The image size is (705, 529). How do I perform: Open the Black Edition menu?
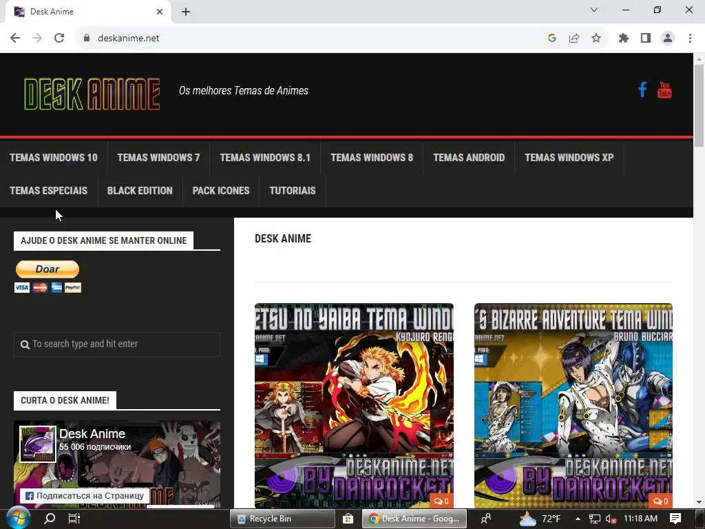tap(140, 191)
